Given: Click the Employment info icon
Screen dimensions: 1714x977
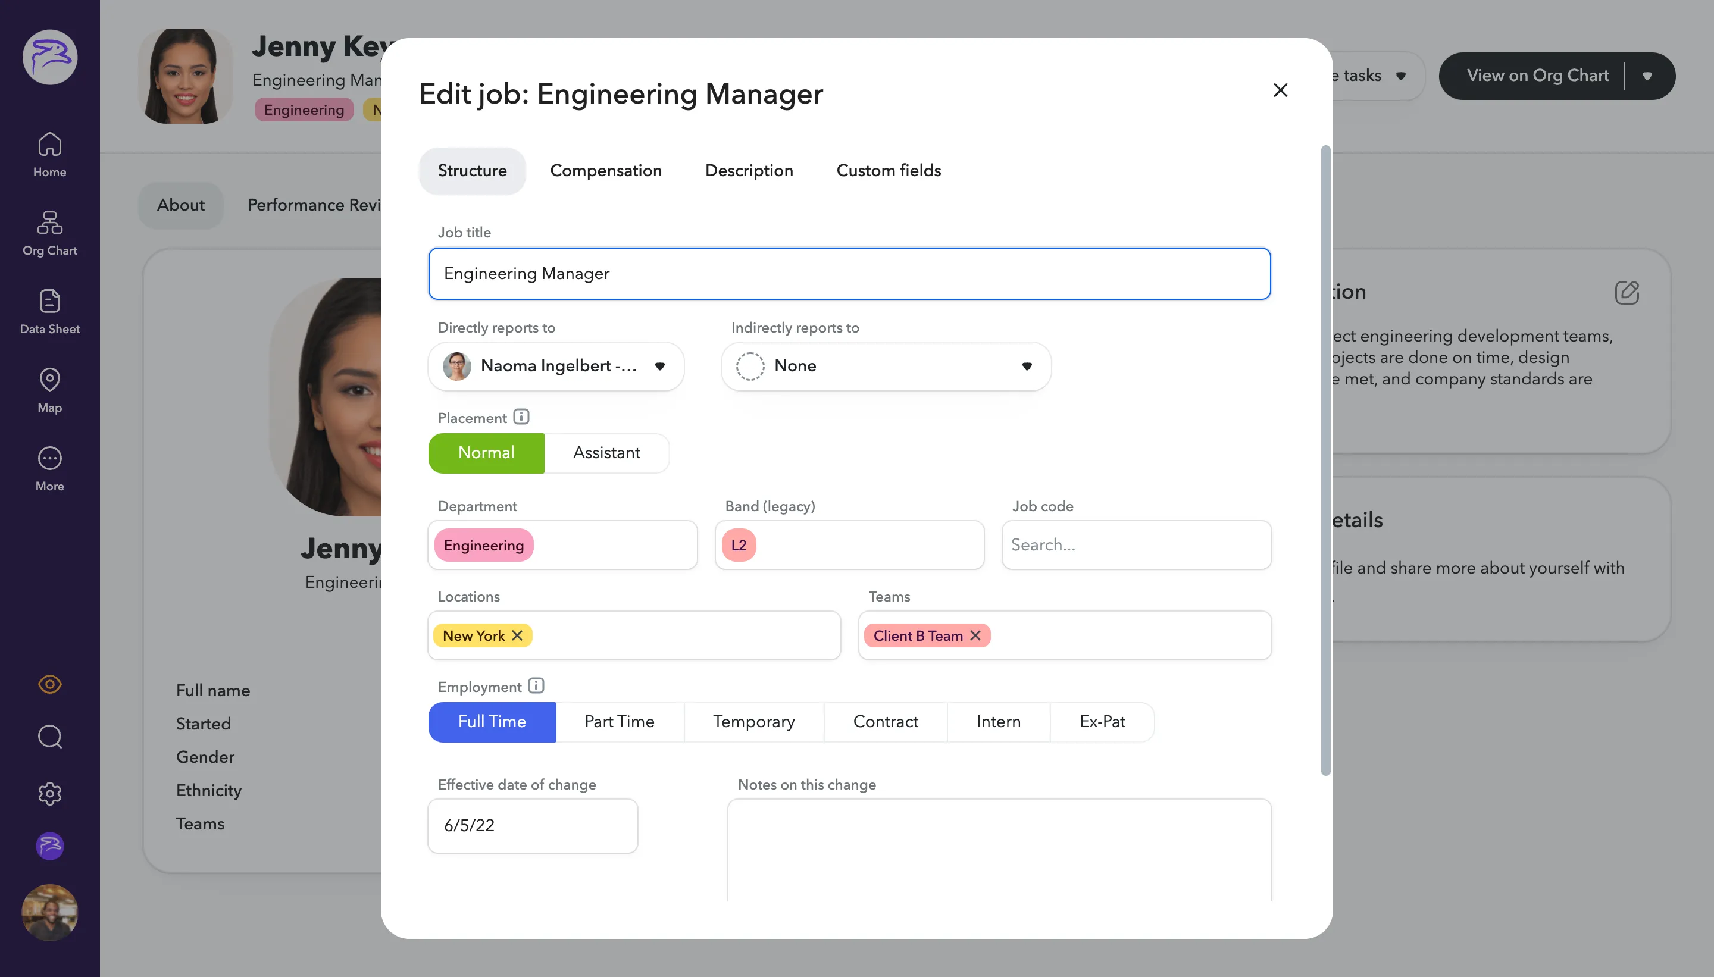Looking at the screenshot, I should [x=536, y=685].
